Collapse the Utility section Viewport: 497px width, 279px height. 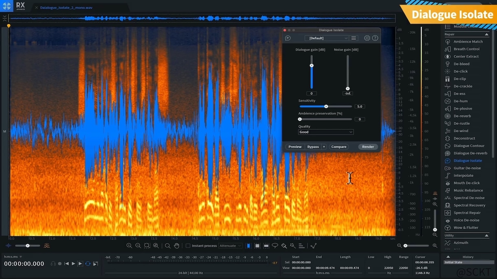click(486, 235)
